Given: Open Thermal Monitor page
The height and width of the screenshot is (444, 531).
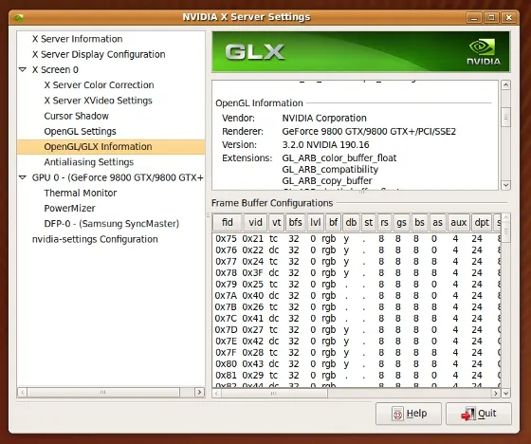Looking at the screenshot, I should pyautogui.click(x=81, y=193).
